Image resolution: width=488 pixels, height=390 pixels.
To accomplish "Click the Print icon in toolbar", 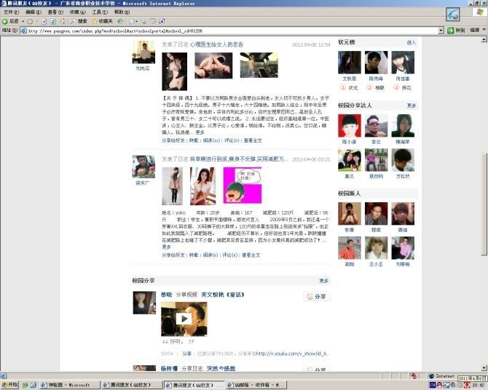I will tap(143, 21).
